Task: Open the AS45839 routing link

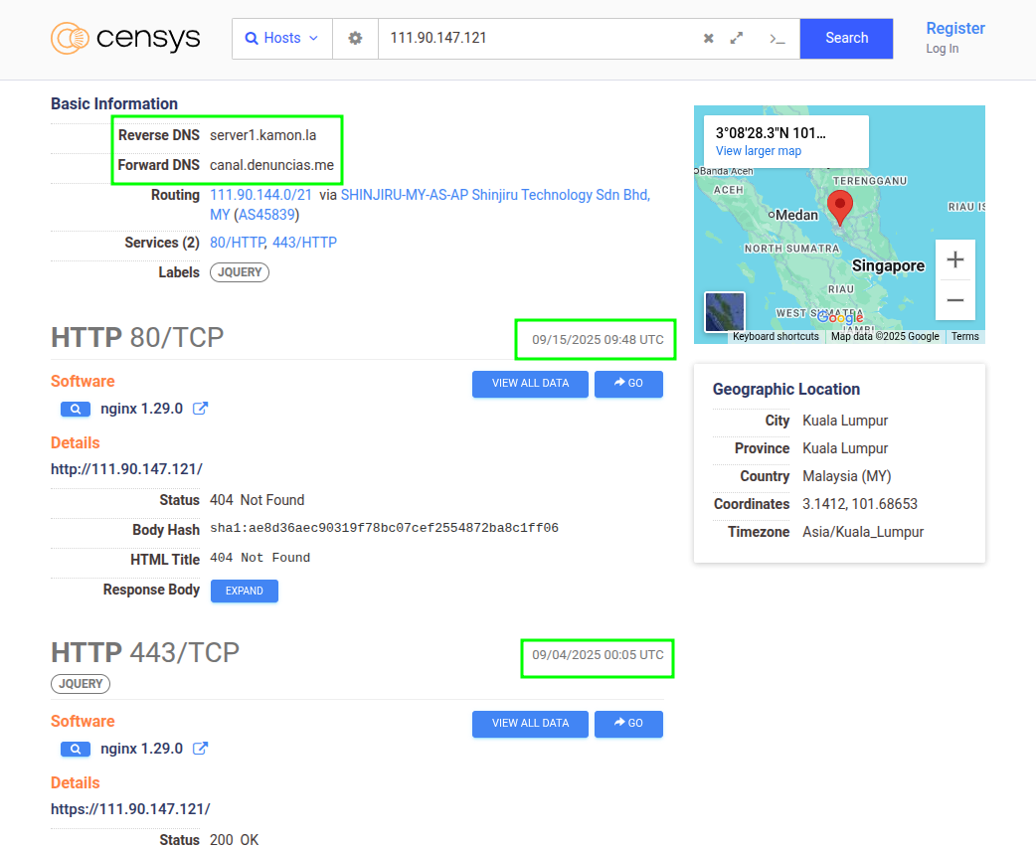Action: (266, 215)
